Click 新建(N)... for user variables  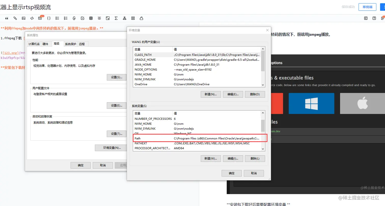click(x=211, y=94)
